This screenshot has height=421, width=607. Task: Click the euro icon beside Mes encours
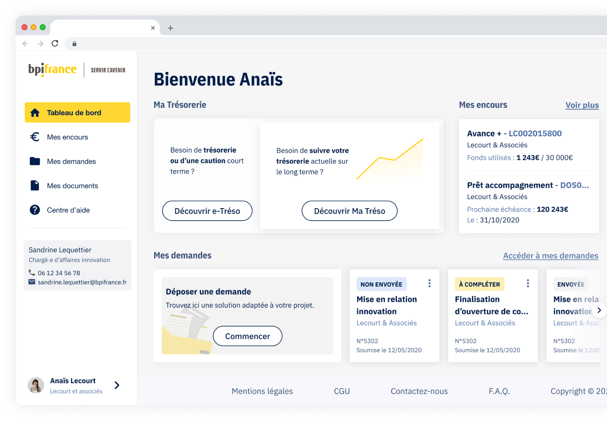pos(35,137)
